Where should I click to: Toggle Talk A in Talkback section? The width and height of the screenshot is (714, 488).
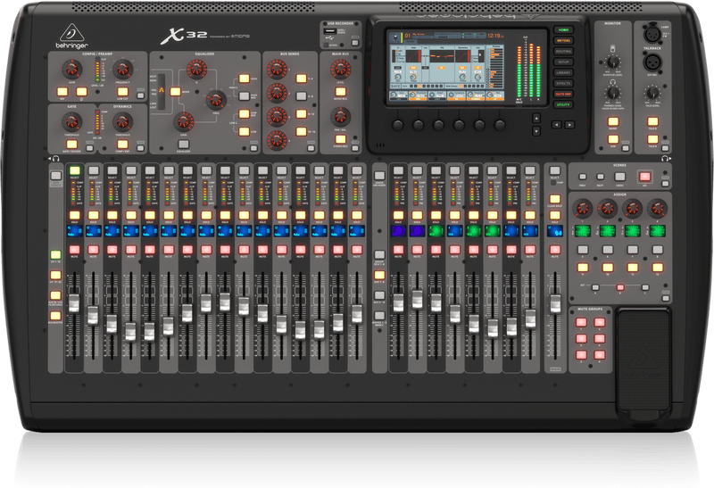pos(652,121)
